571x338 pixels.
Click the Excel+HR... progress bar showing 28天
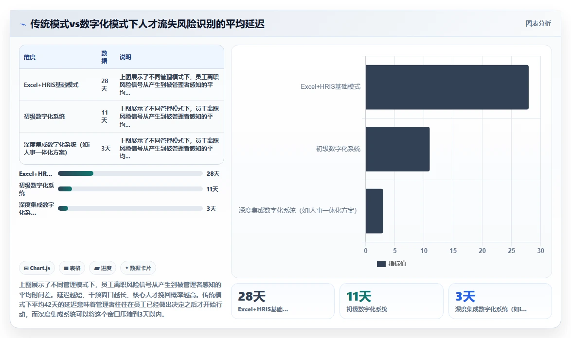click(x=130, y=174)
